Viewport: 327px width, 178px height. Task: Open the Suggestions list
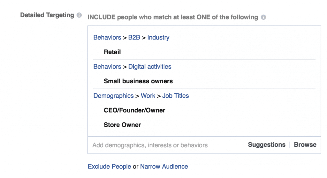pyautogui.click(x=267, y=145)
